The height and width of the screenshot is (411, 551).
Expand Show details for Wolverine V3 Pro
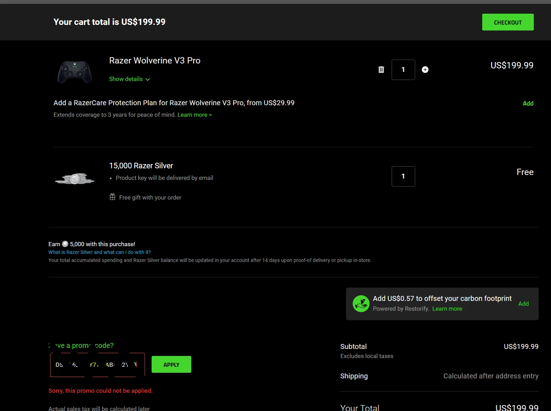(x=130, y=79)
